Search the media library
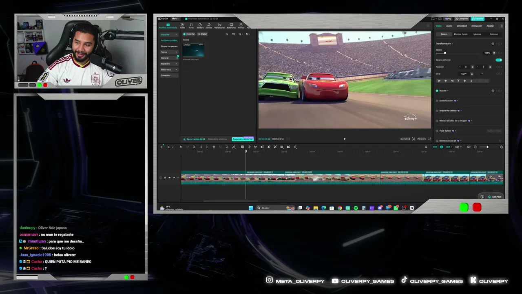The height and width of the screenshot is (294, 522). [x=227, y=34]
